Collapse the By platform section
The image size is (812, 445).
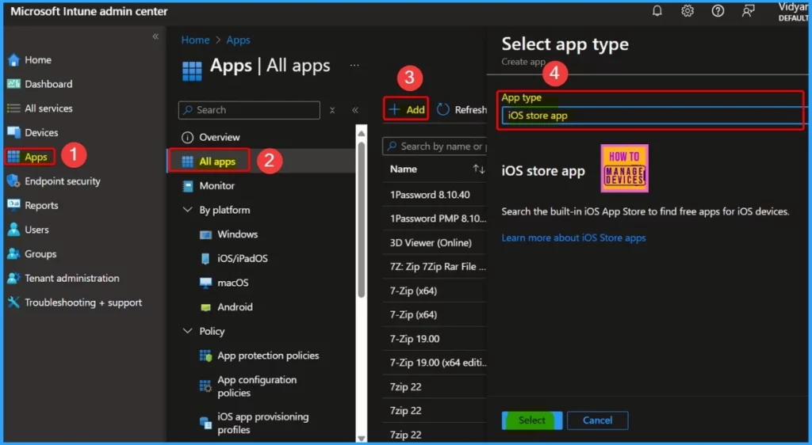187,210
